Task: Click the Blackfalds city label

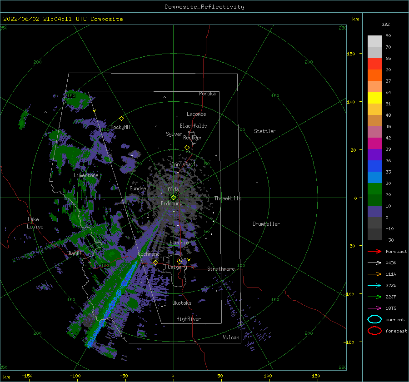Action: tap(193, 126)
